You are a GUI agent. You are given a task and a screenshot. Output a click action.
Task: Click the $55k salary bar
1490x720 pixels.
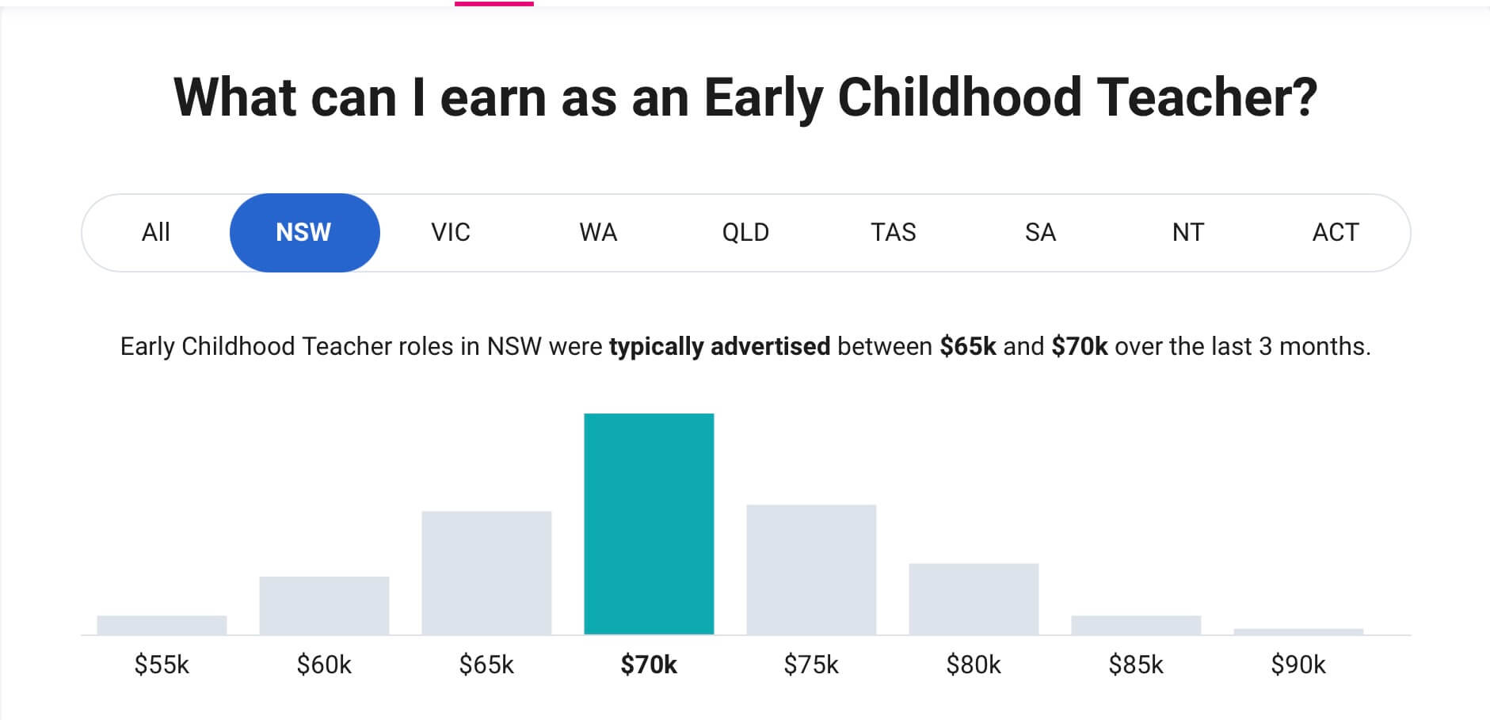click(x=162, y=625)
